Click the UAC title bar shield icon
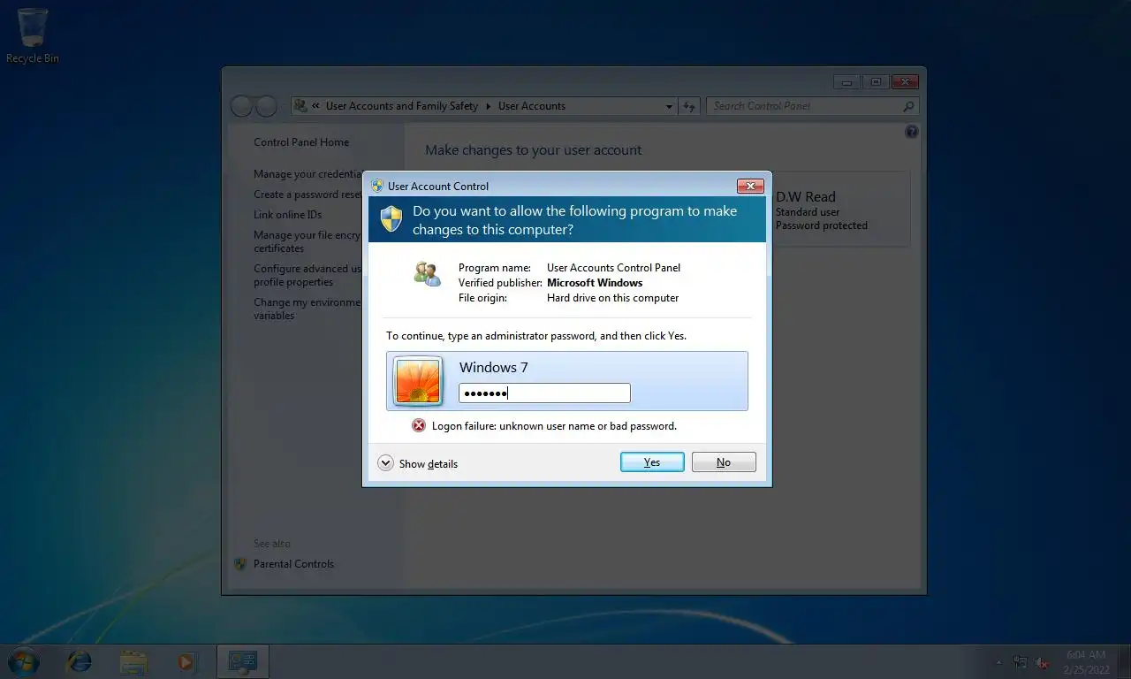 [377, 186]
